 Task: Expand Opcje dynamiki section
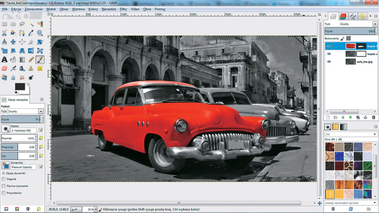[3, 173]
